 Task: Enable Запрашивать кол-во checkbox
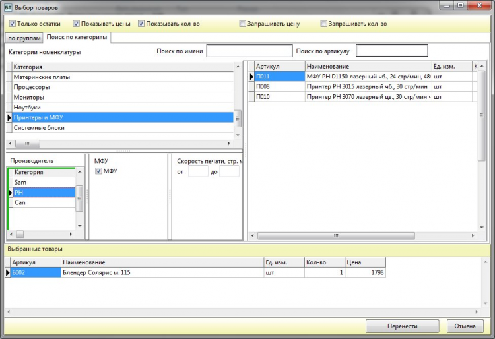[323, 24]
